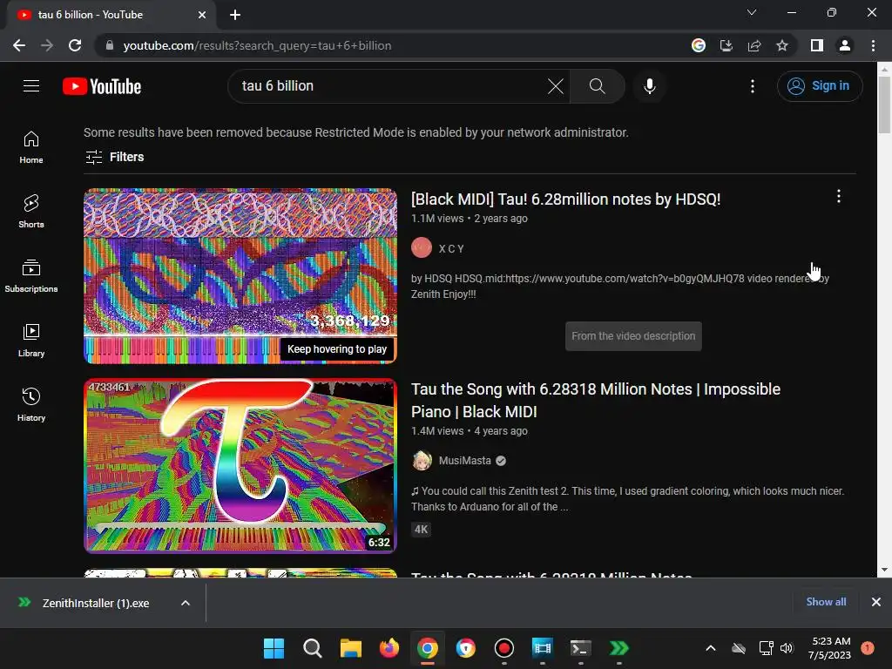
Task: Click the Google icon in address bar
Action: click(699, 45)
